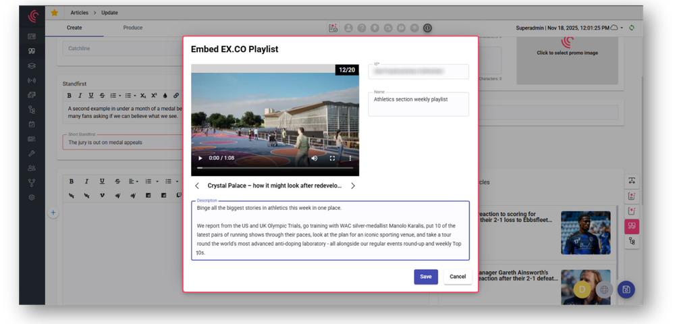
Task: Click the grey globe floating button
Action: click(x=604, y=290)
